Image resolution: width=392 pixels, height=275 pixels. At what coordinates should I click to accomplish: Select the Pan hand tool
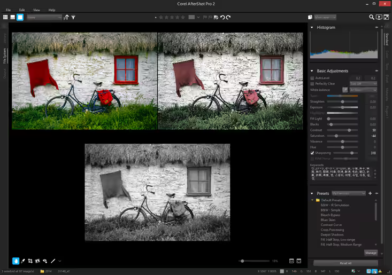pos(16,261)
